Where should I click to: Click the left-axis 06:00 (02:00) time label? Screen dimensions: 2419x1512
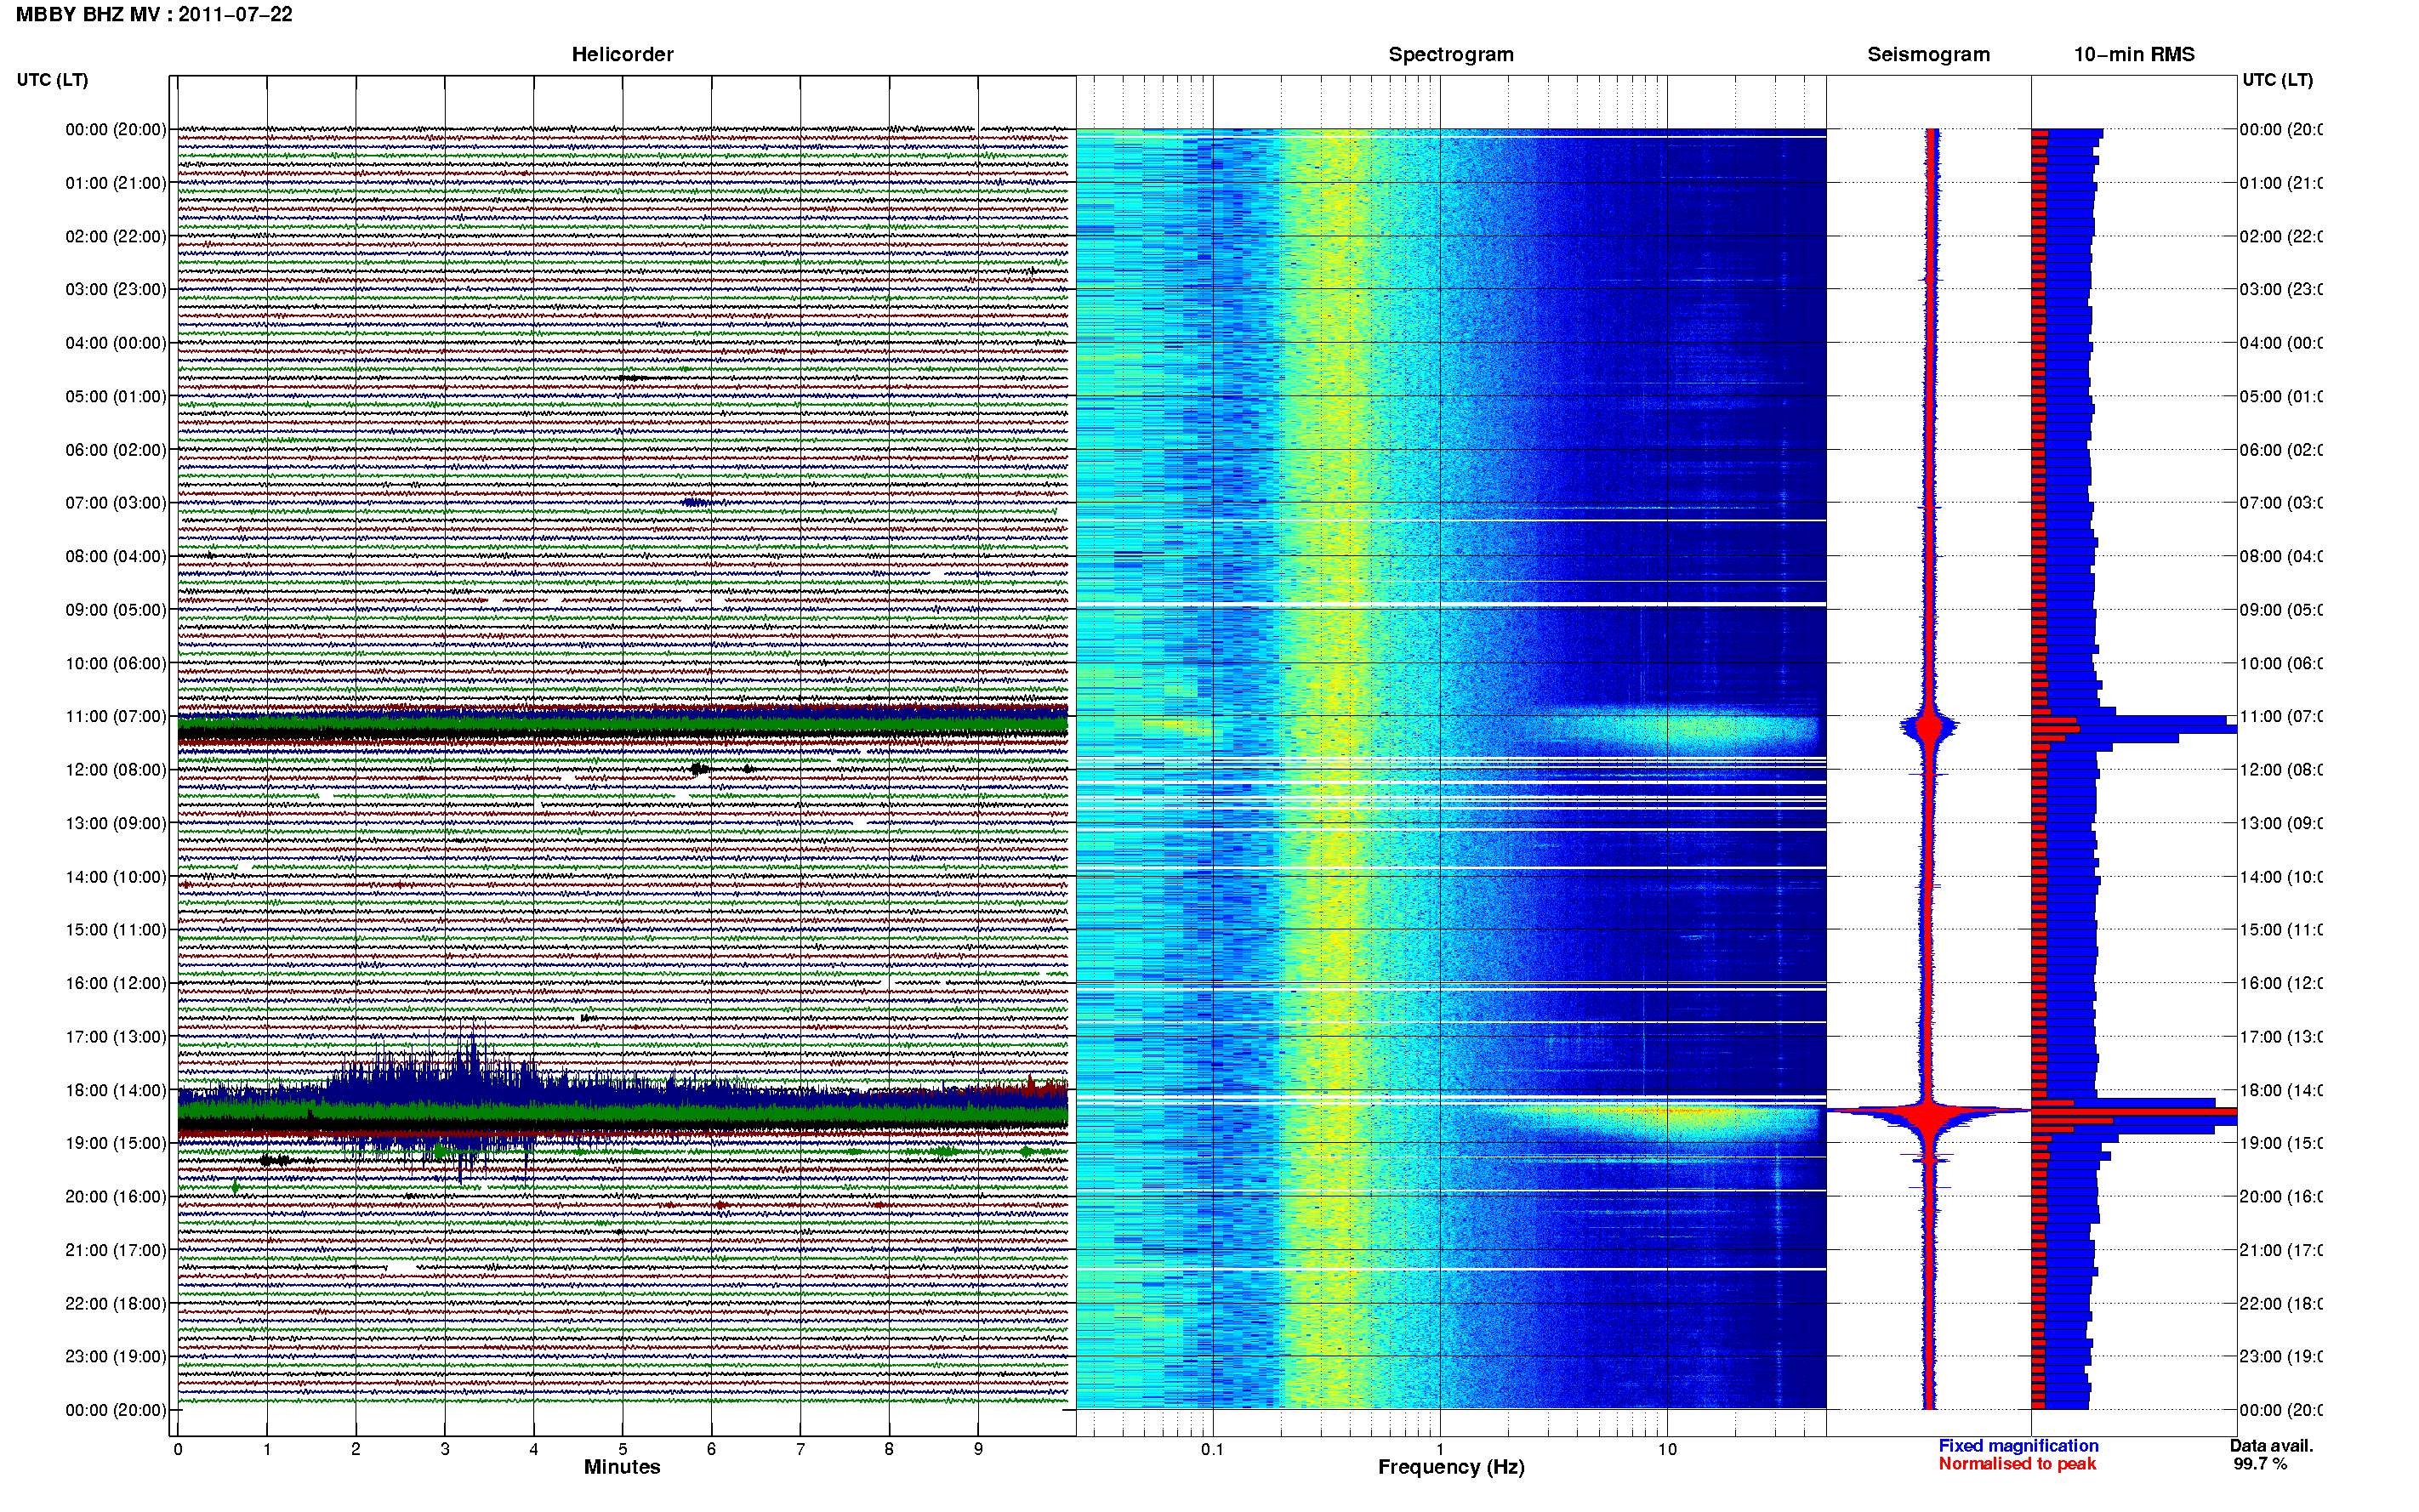click(x=116, y=450)
